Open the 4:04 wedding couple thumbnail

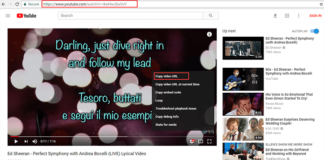(x=243, y=129)
